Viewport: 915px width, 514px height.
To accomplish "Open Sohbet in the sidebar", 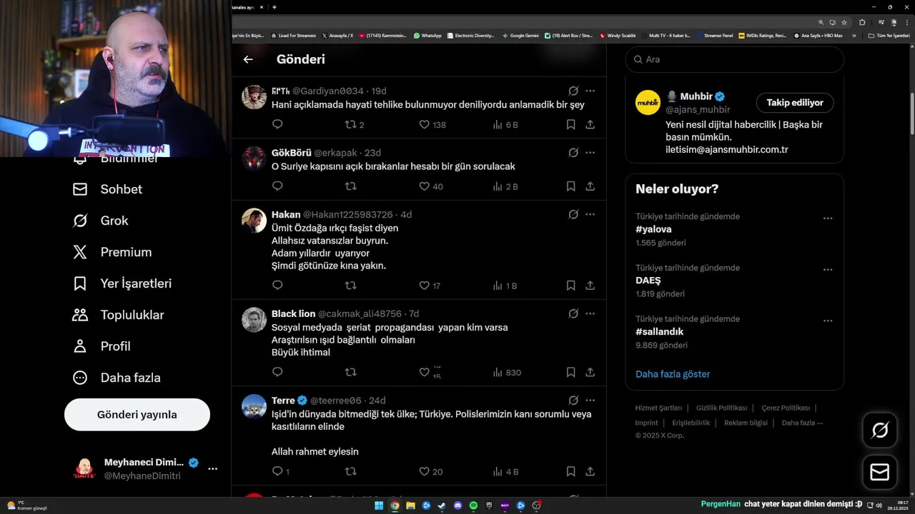I will click(x=107, y=189).
